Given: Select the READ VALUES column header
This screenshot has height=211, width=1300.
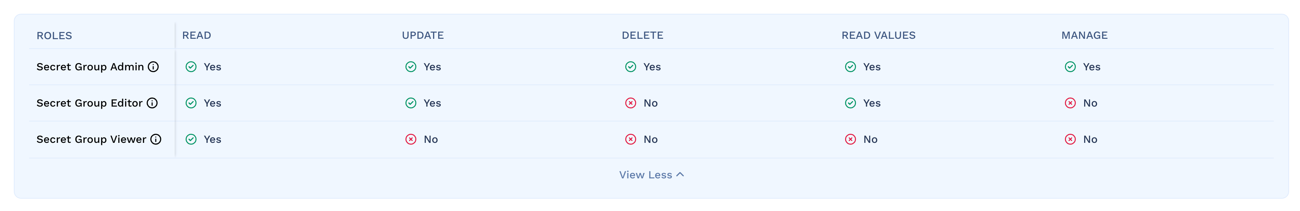Looking at the screenshot, I should tap(879, 36).
